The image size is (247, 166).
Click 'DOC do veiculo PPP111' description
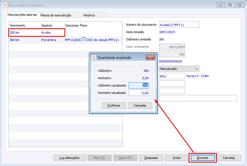point(103,40)
